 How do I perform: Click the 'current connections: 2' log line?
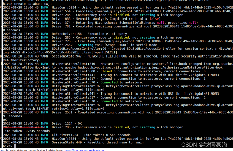coord(104,98)
